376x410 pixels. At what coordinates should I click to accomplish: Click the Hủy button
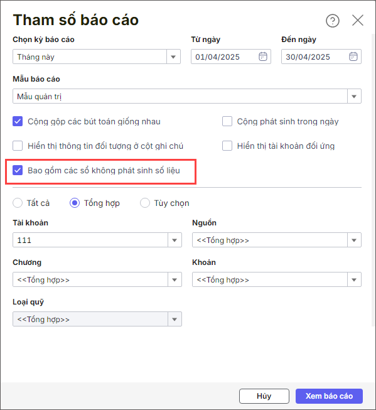click(x=264, y=396)
